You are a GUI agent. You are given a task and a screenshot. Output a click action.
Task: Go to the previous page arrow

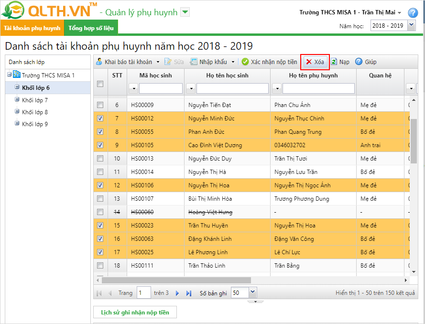click(110, 293)
